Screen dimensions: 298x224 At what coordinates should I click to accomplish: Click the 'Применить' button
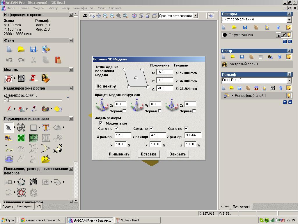coord(119,154)
